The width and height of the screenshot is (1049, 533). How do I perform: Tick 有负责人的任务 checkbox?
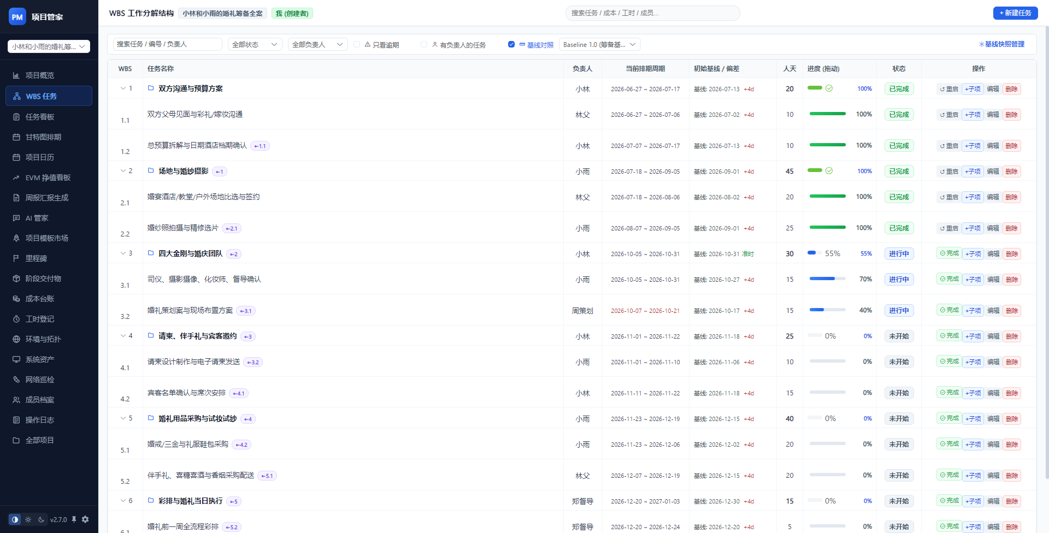point(424,44)
